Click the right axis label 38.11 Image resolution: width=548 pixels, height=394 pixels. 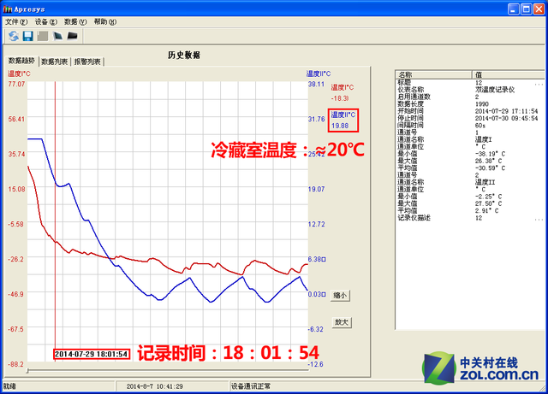tap(316, 84)
